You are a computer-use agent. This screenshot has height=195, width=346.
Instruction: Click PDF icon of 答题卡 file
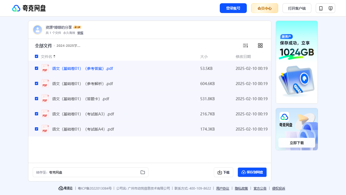45,99
